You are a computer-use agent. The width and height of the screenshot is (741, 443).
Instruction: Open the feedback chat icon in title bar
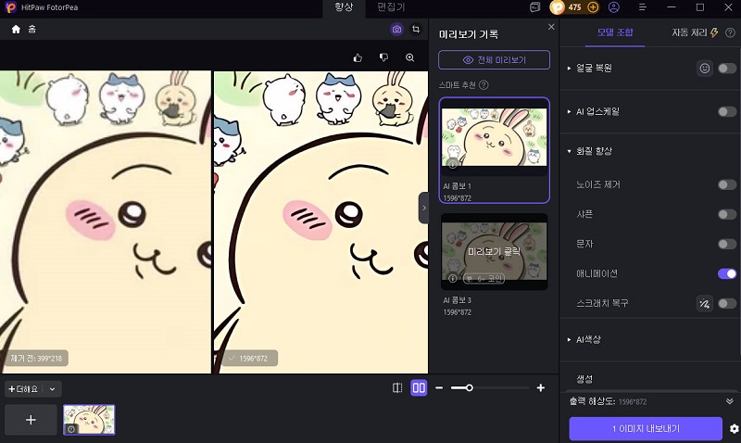534,7
